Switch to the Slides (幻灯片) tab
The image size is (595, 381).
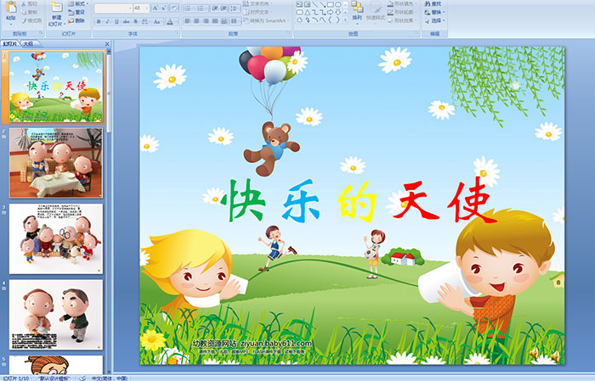coord(10,42)
